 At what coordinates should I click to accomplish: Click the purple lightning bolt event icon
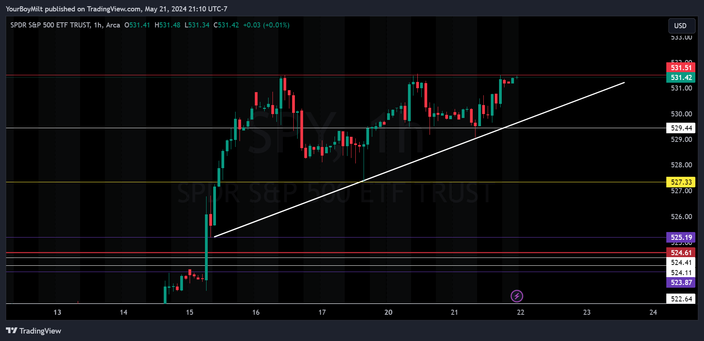[517, 296]
